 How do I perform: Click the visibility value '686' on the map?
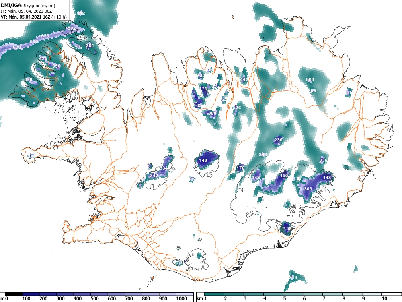coord(34,41)
